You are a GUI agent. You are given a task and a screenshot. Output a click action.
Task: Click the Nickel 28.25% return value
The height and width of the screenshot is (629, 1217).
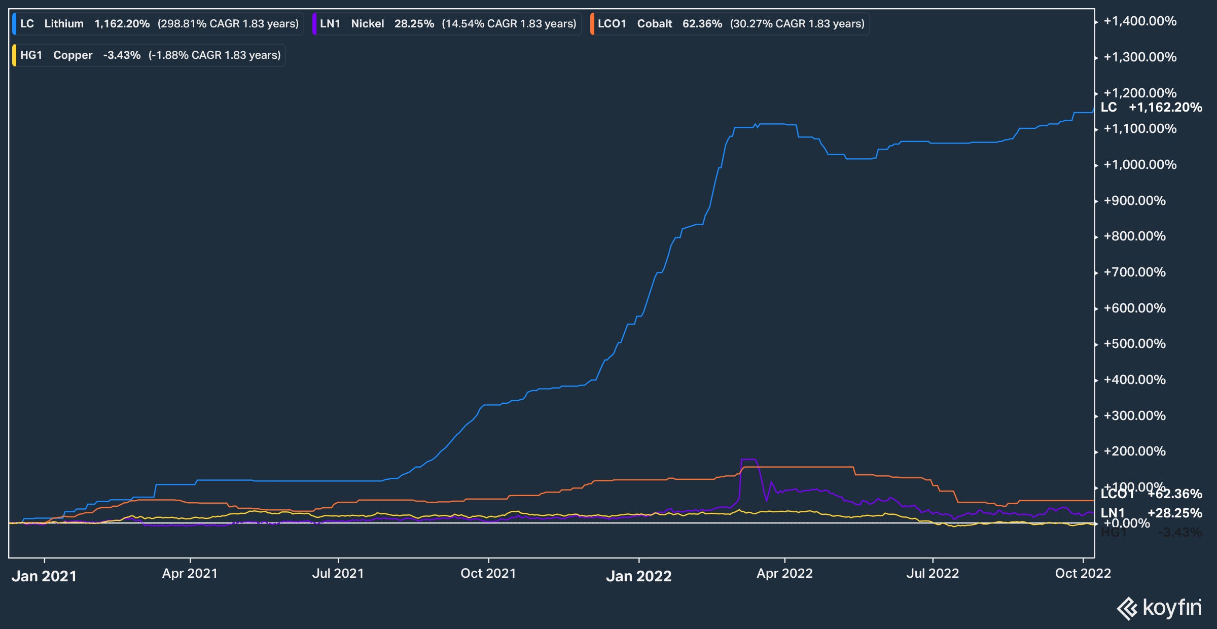(x=414, y=24)
